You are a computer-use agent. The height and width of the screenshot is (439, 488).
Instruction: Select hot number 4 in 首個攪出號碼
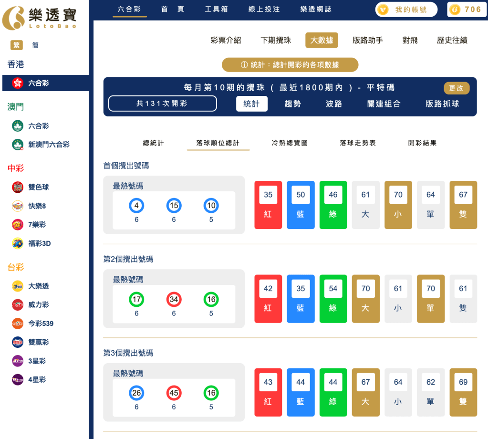click(136, 205)
